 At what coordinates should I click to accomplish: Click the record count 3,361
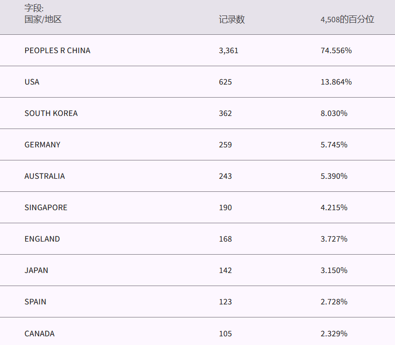click(x=228, y=50)
